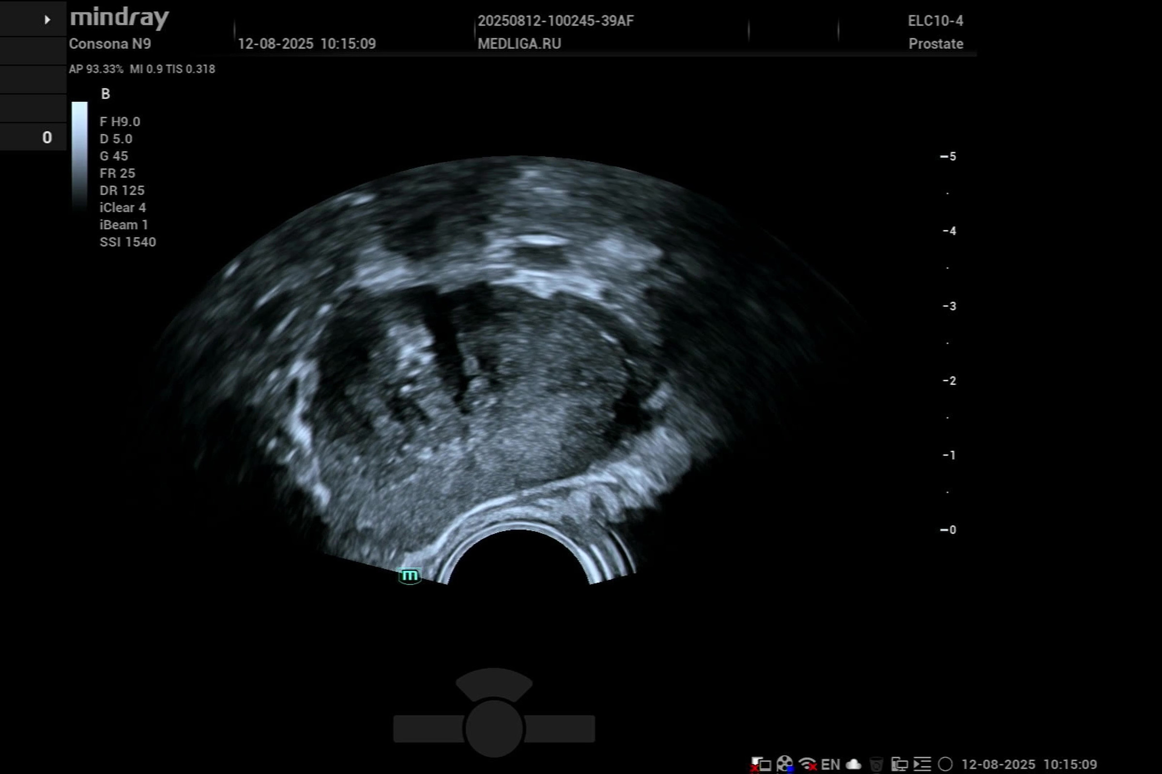Click the green M probe orientation marker
Screen dimensions: 1162x774
(410, 576)
